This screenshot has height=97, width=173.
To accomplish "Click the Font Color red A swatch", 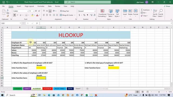I will point(37,15).
